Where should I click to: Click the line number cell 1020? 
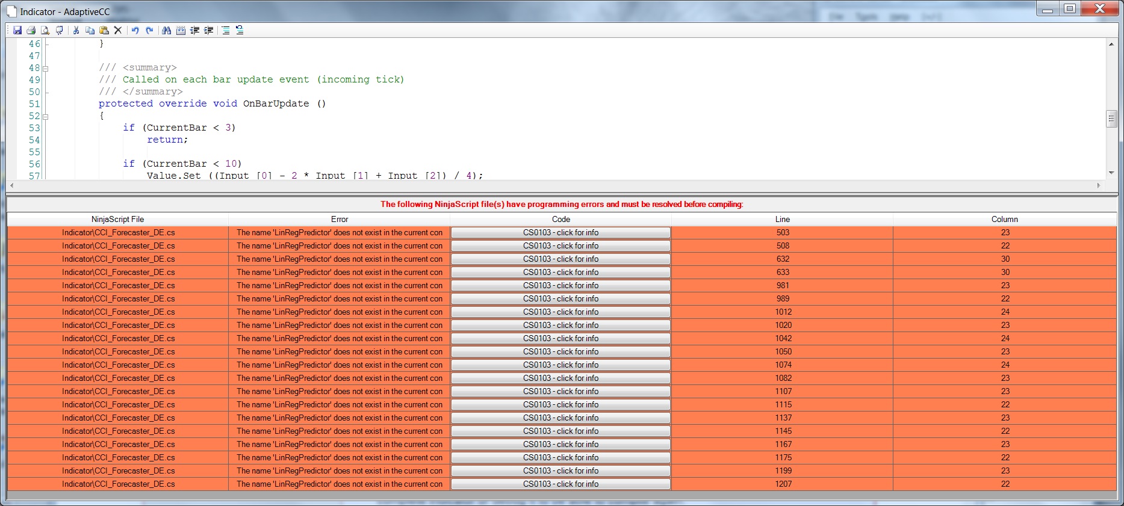(x=783, y=326)
